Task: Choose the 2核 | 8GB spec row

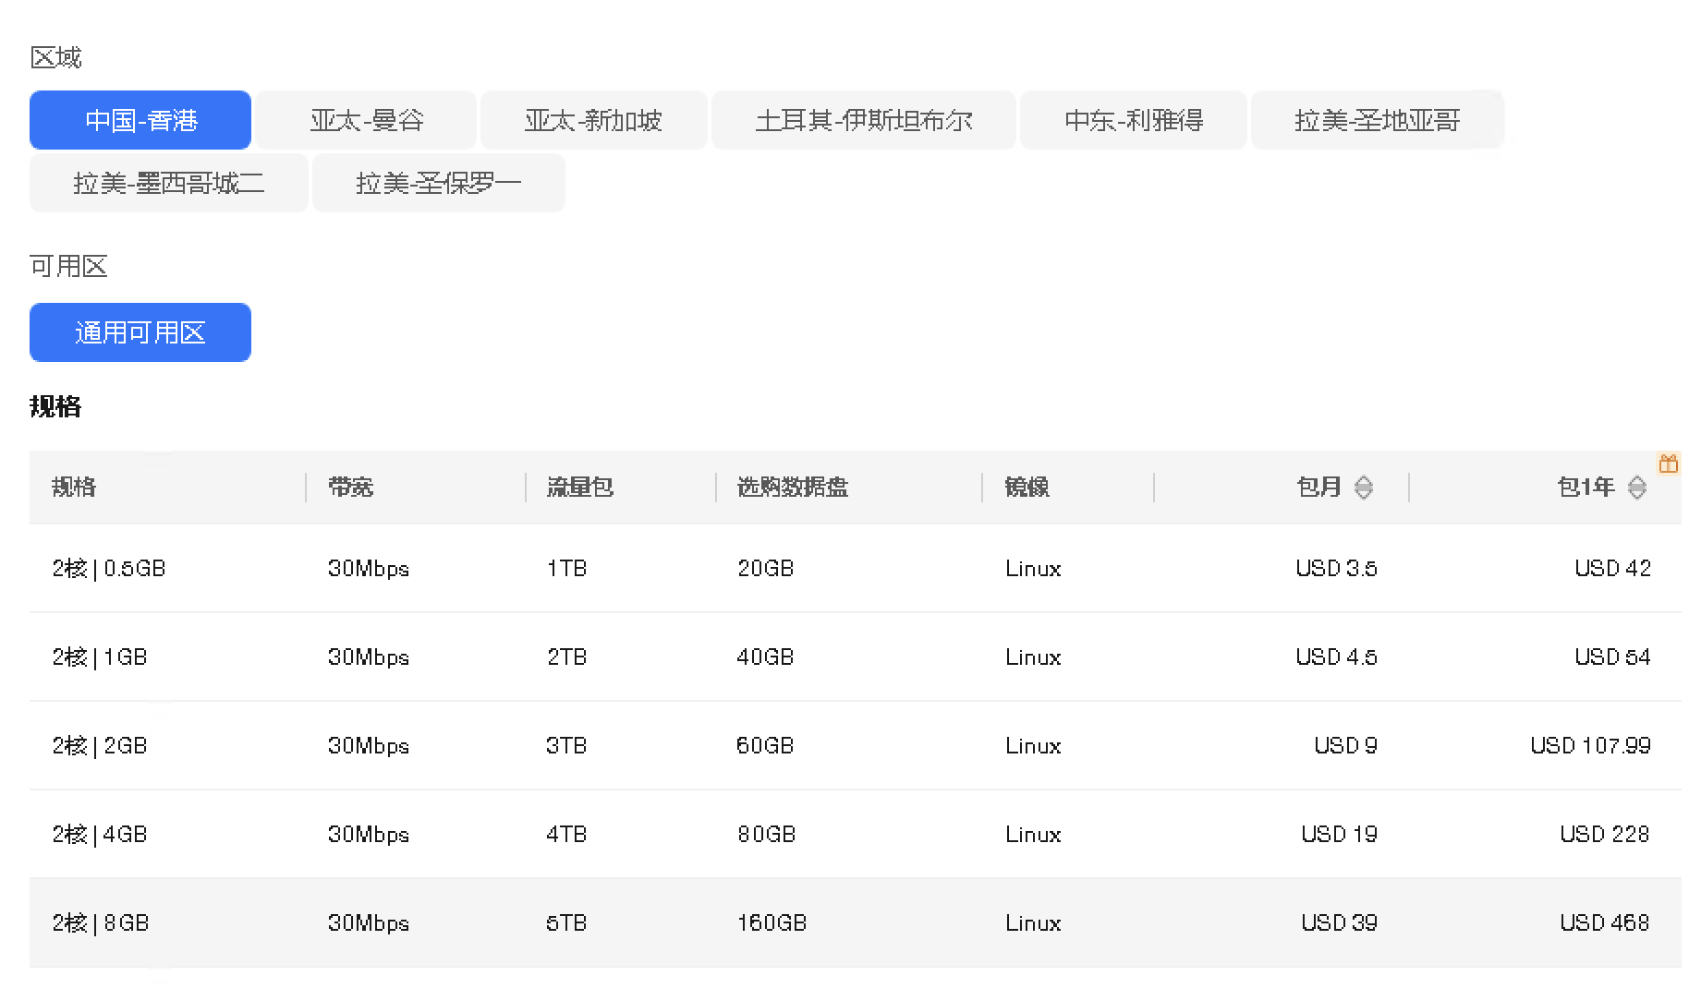Action: [100, 922]
